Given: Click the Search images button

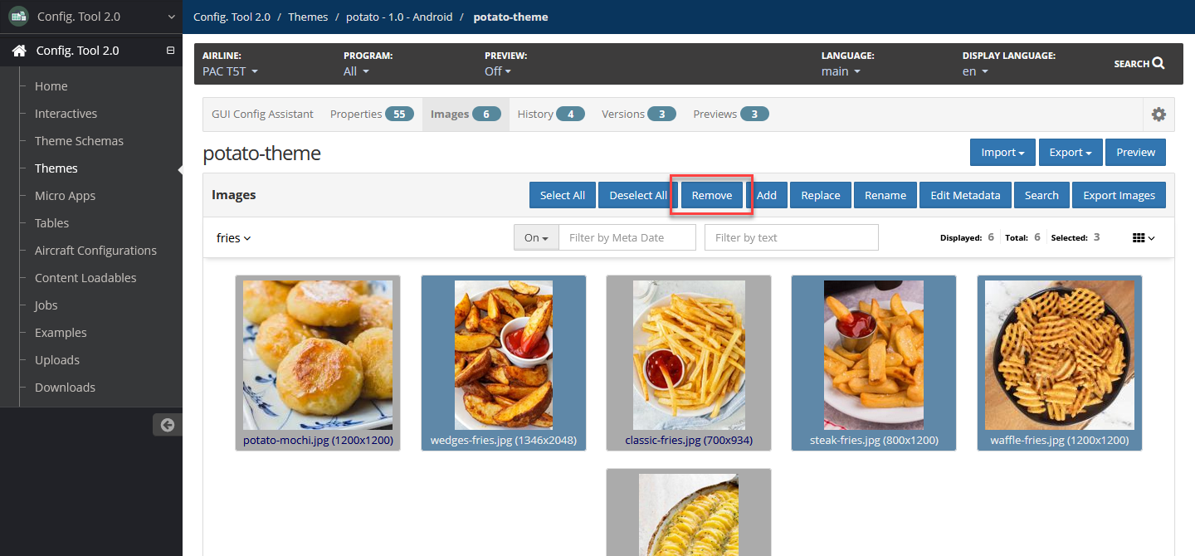Looking at the screenshot, I should pos(1041,195).
